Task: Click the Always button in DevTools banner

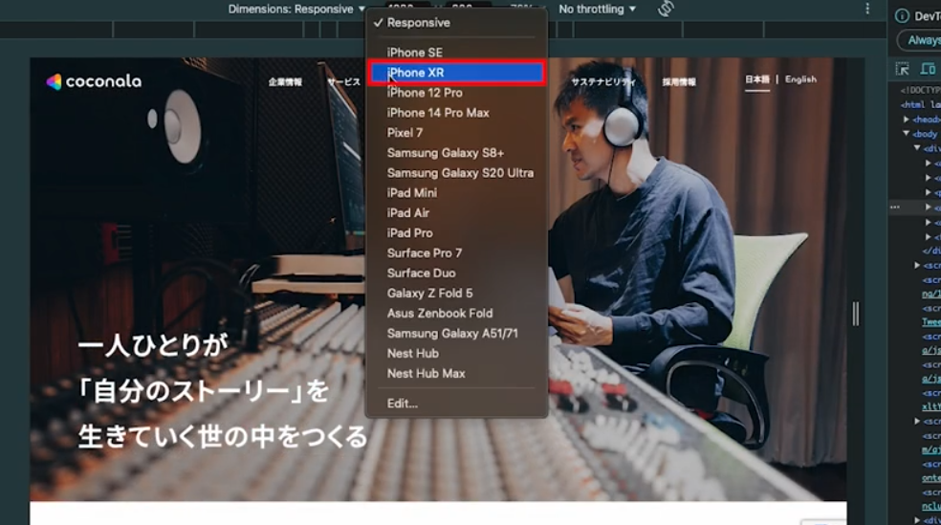Action: click(920, 40)
